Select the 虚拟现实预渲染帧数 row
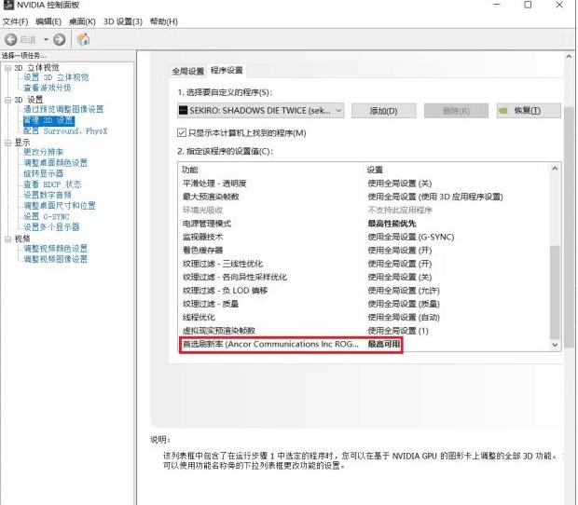Viewport: 578px width, 505px height. coord(364,331)
